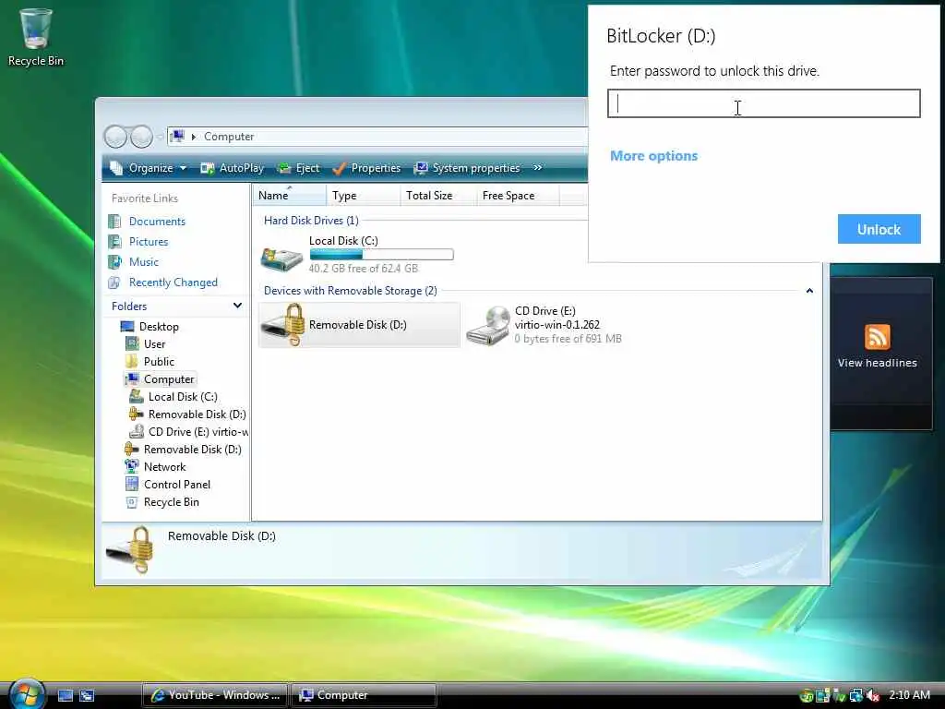Click More options in the BitLocker dialog
This screenshot has height=709, width=945.
pos(654,156)
